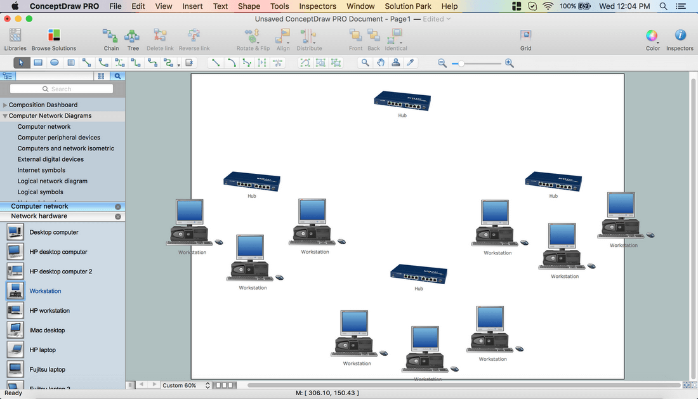This screenshot has width=698, height=399.
Task: Open the Shape menu
Action: [249, 6]
